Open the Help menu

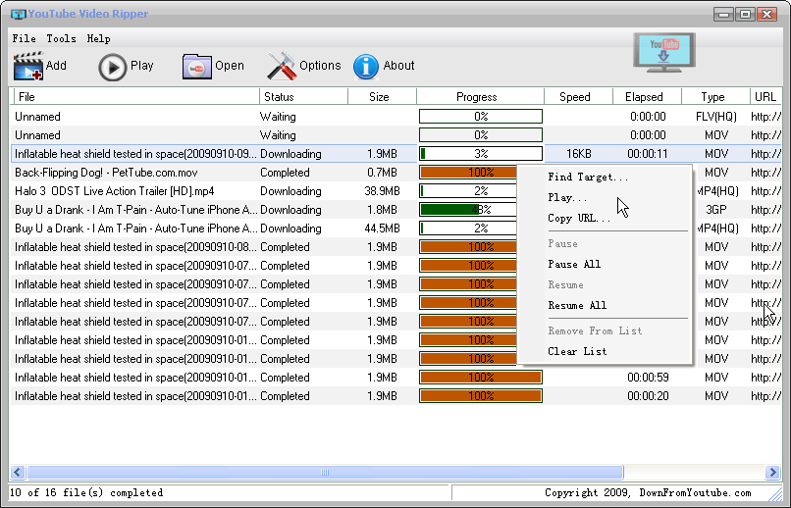[98, 39]
